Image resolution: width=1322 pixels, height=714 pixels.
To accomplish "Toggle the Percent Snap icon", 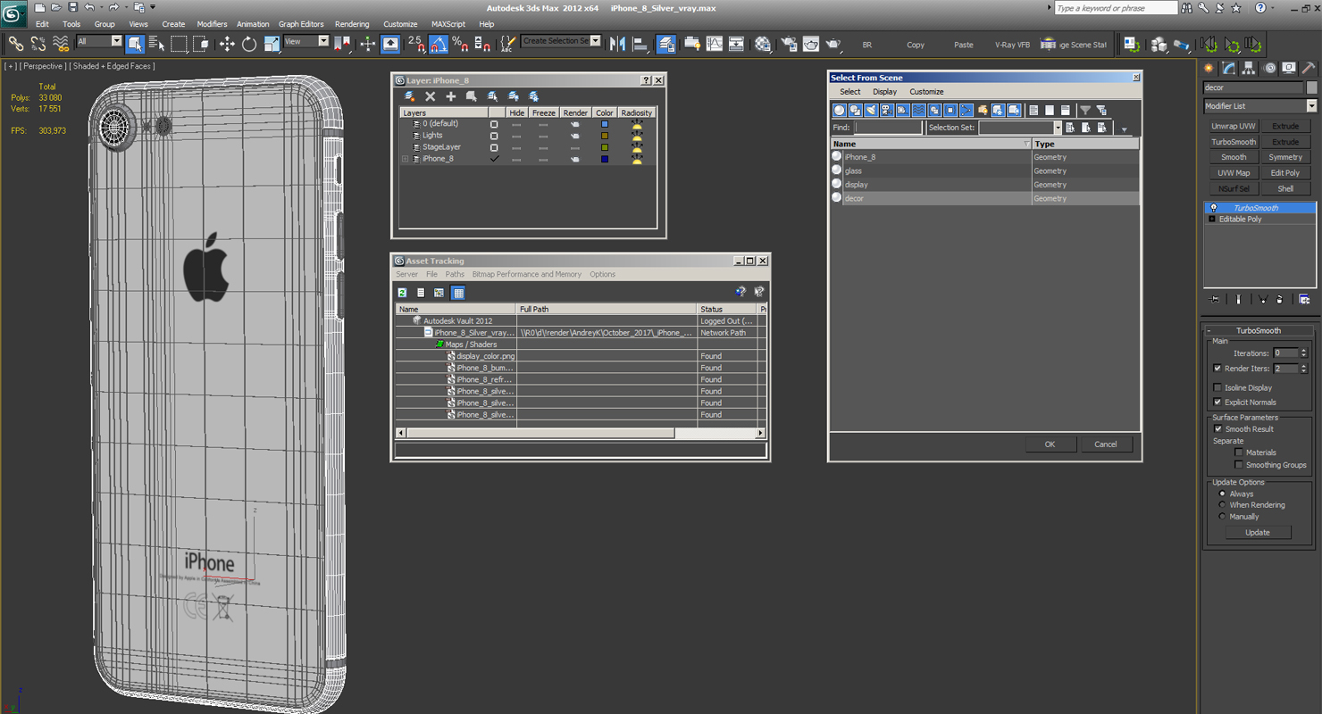I will point(460,43).
